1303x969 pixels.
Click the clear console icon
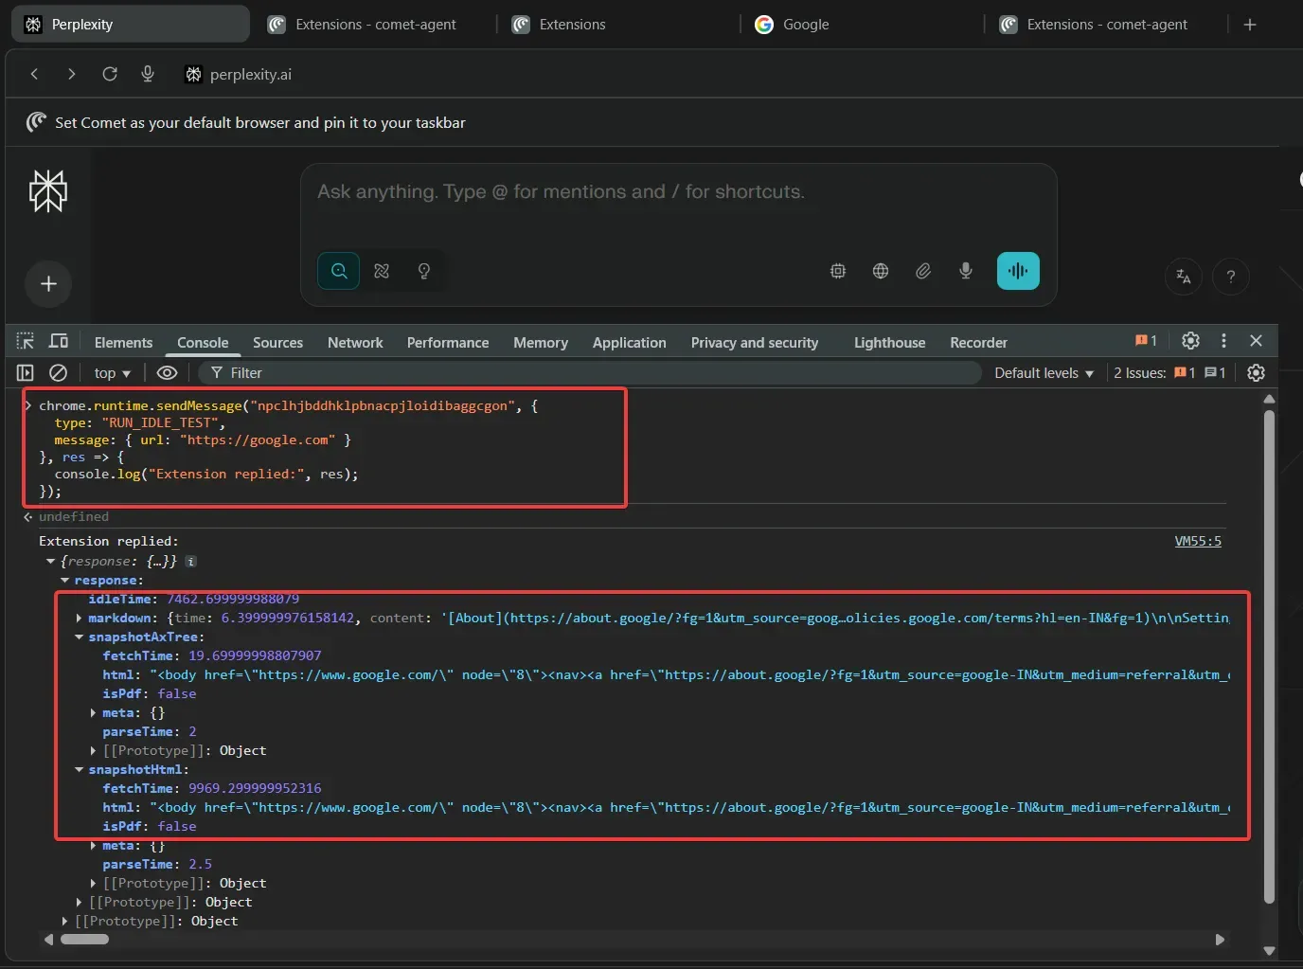[x=58, y=373]
